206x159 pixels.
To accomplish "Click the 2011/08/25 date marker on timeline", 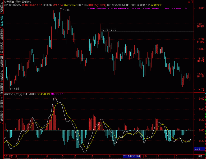I will [x=133, y=157].
